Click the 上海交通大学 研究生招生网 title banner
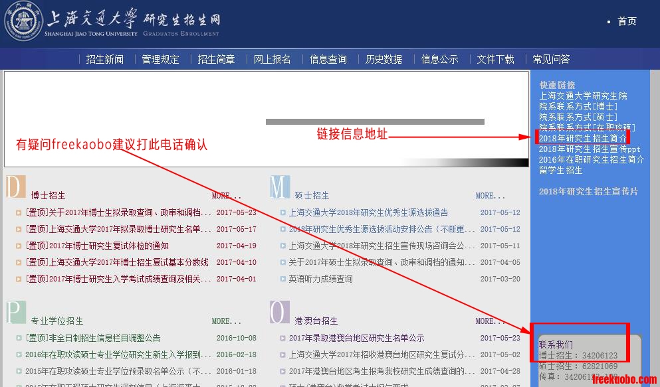Image resolution: width=660 pixels, height=387 pixels. click(133, 22)
